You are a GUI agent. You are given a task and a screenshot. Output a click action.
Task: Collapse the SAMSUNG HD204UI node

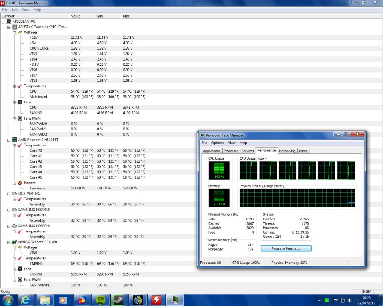9,210
